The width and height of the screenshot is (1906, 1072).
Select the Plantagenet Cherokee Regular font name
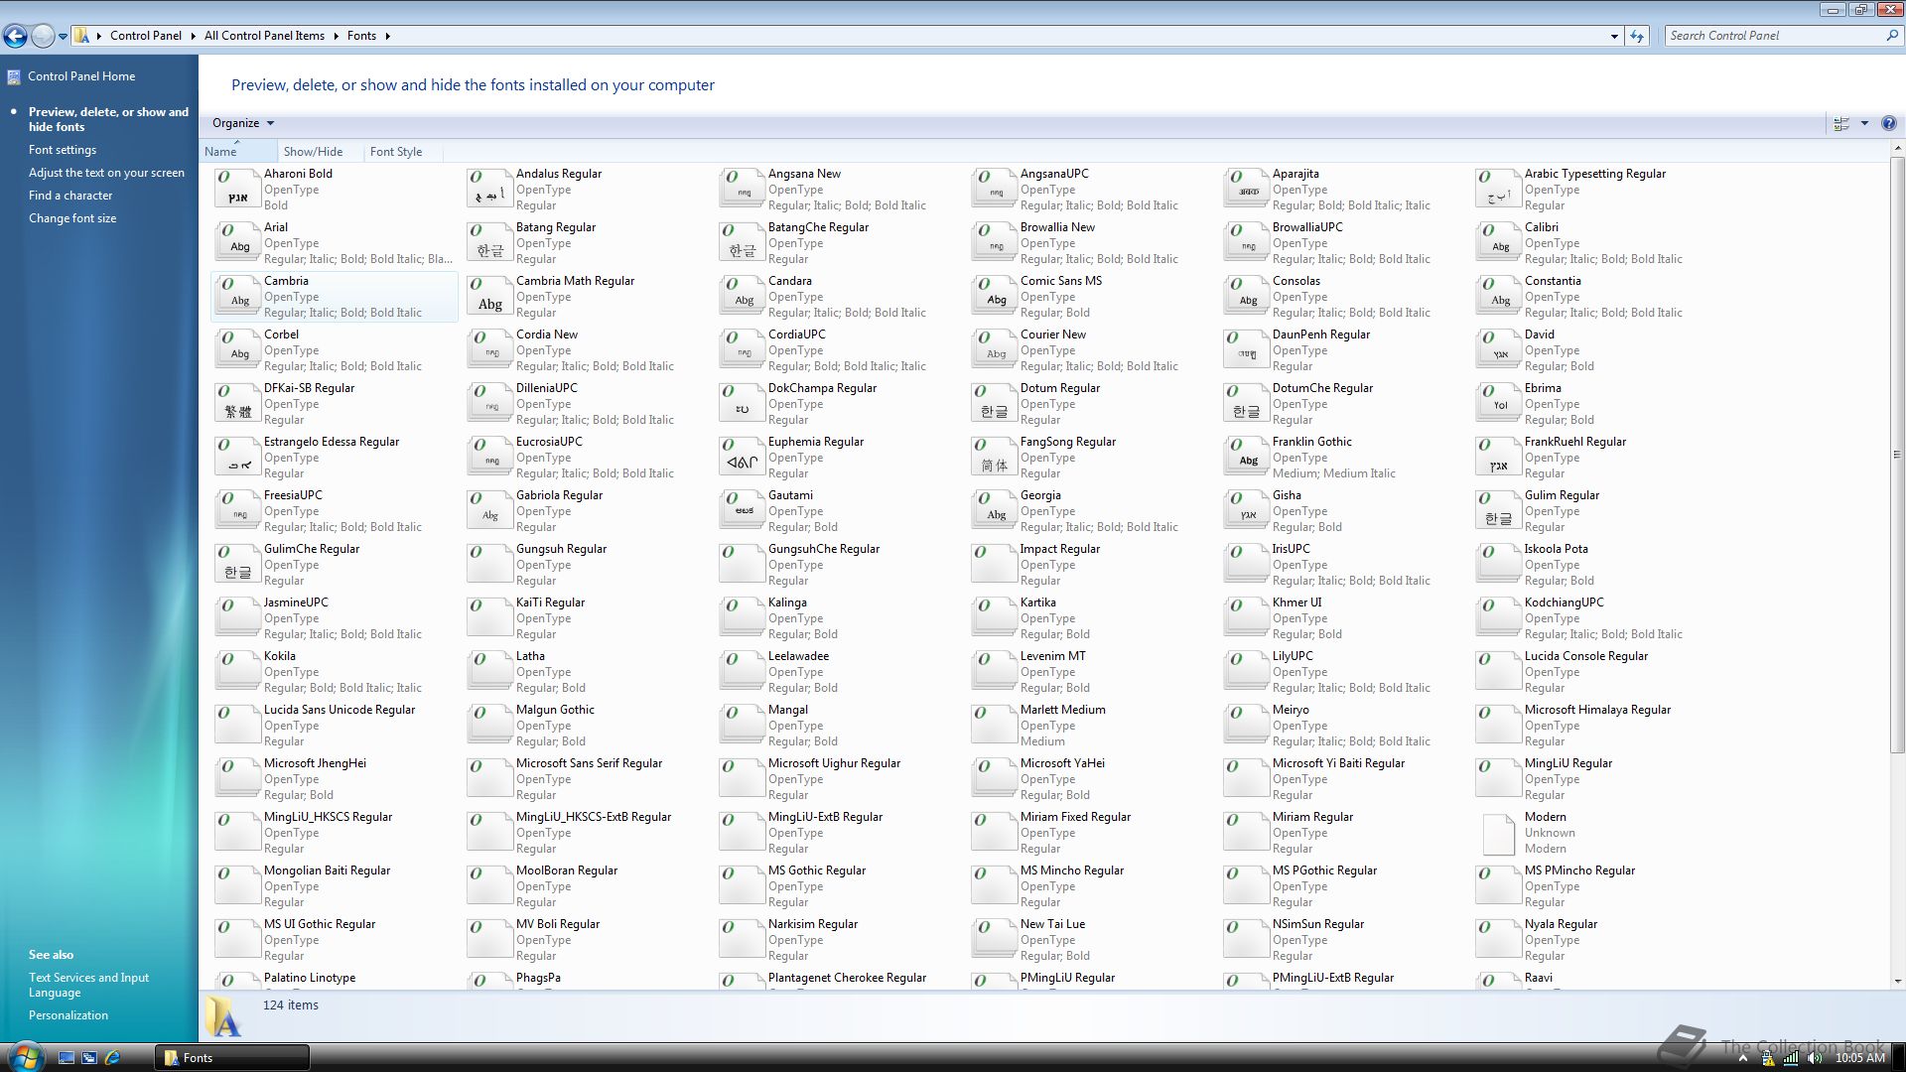click(847, 978)
